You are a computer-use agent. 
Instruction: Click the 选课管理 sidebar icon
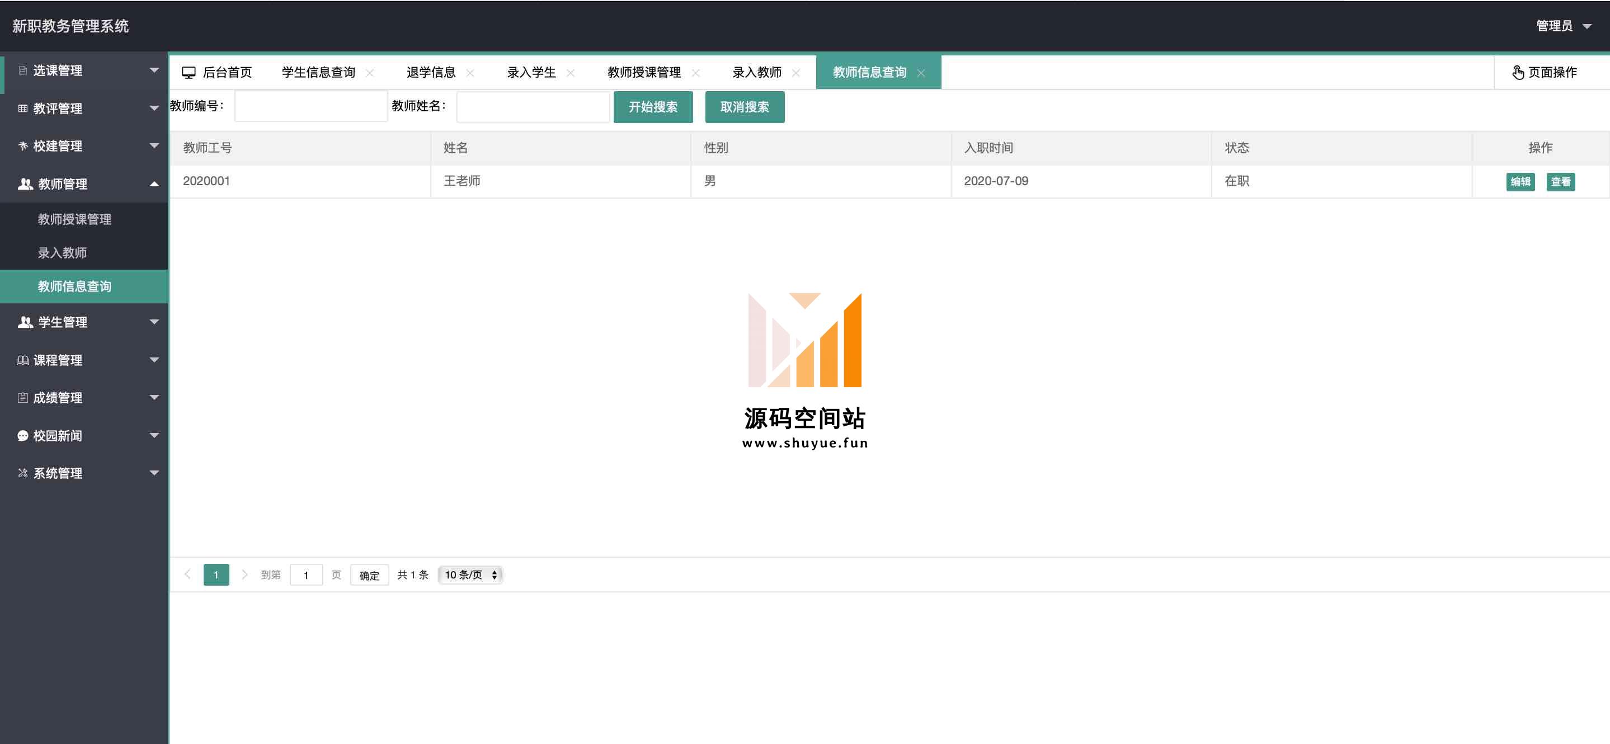pyautogui.click(x=22, y=70)
